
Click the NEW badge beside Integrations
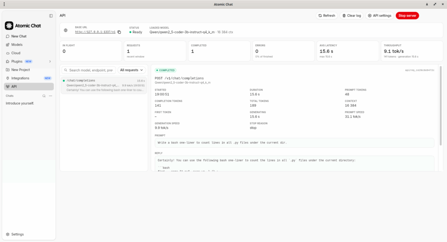point(47,78)
